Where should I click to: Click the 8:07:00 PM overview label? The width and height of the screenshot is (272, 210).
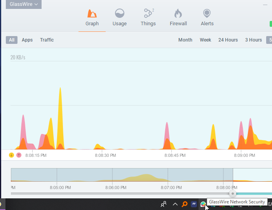click(x=171, y=187)
